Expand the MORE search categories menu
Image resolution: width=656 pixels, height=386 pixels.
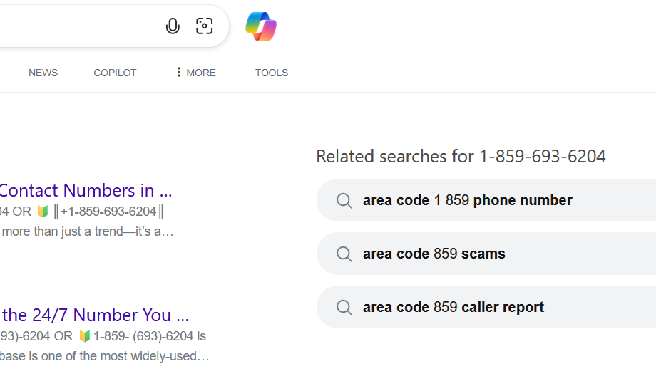pyautogui.click(x=196, y=73)
